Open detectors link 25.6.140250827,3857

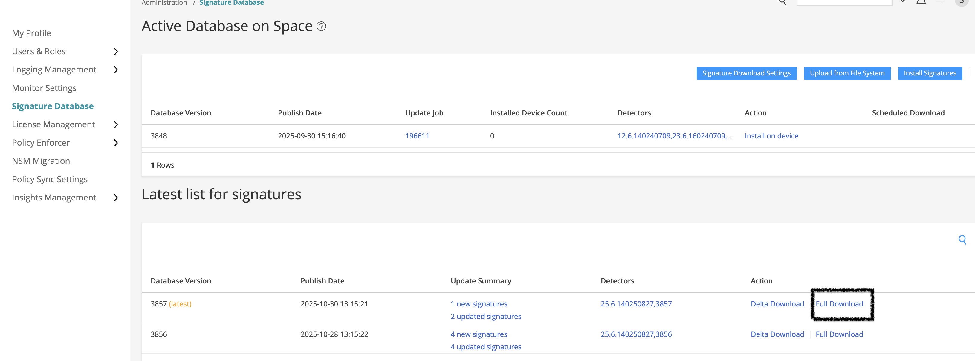coord(636,304)
